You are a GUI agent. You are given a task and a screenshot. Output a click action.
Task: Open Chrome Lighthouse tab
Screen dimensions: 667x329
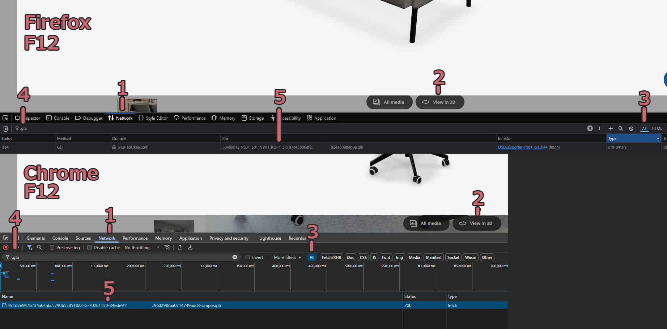[x=270, y=238]
